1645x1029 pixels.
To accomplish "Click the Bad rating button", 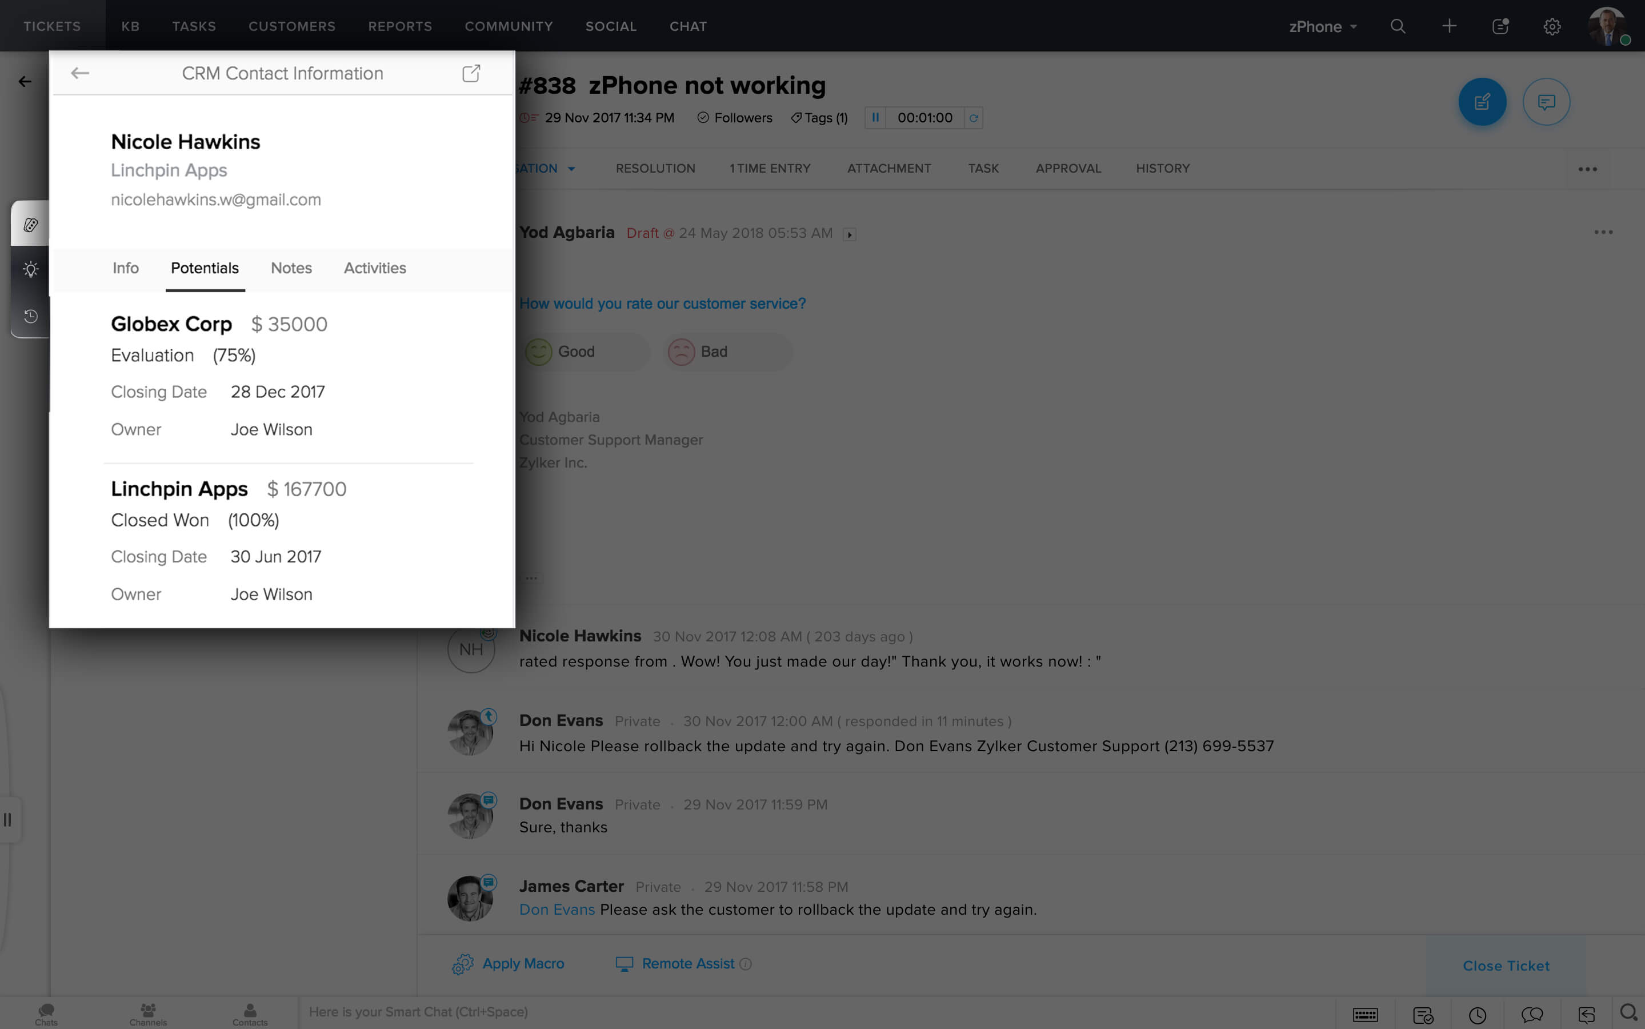I will pyautogui.click(x=727, y=352).
